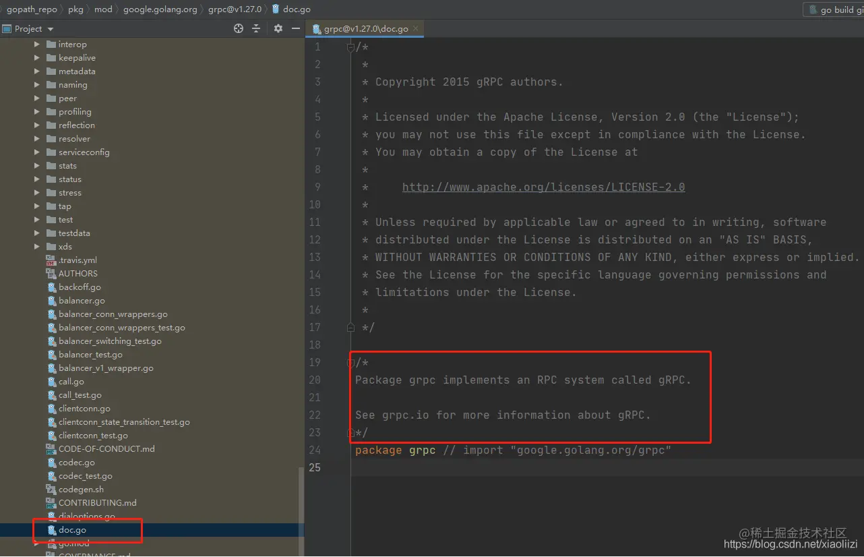Expand the profiling folder

coord(37,112)
